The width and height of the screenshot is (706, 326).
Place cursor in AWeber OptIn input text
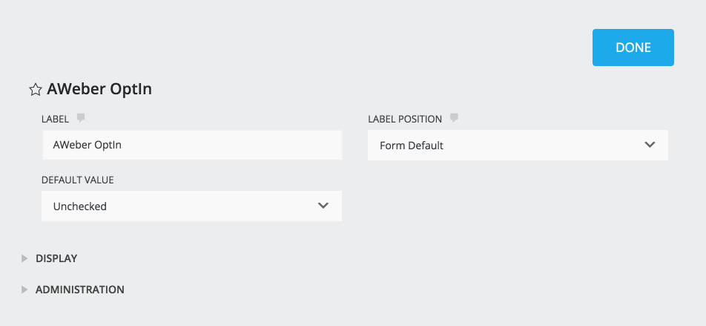pyautogui.click(x=88, y=146)
